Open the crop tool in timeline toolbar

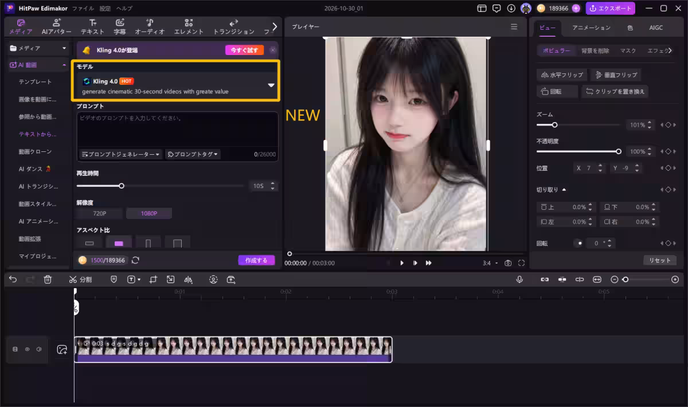pos(153,279)
